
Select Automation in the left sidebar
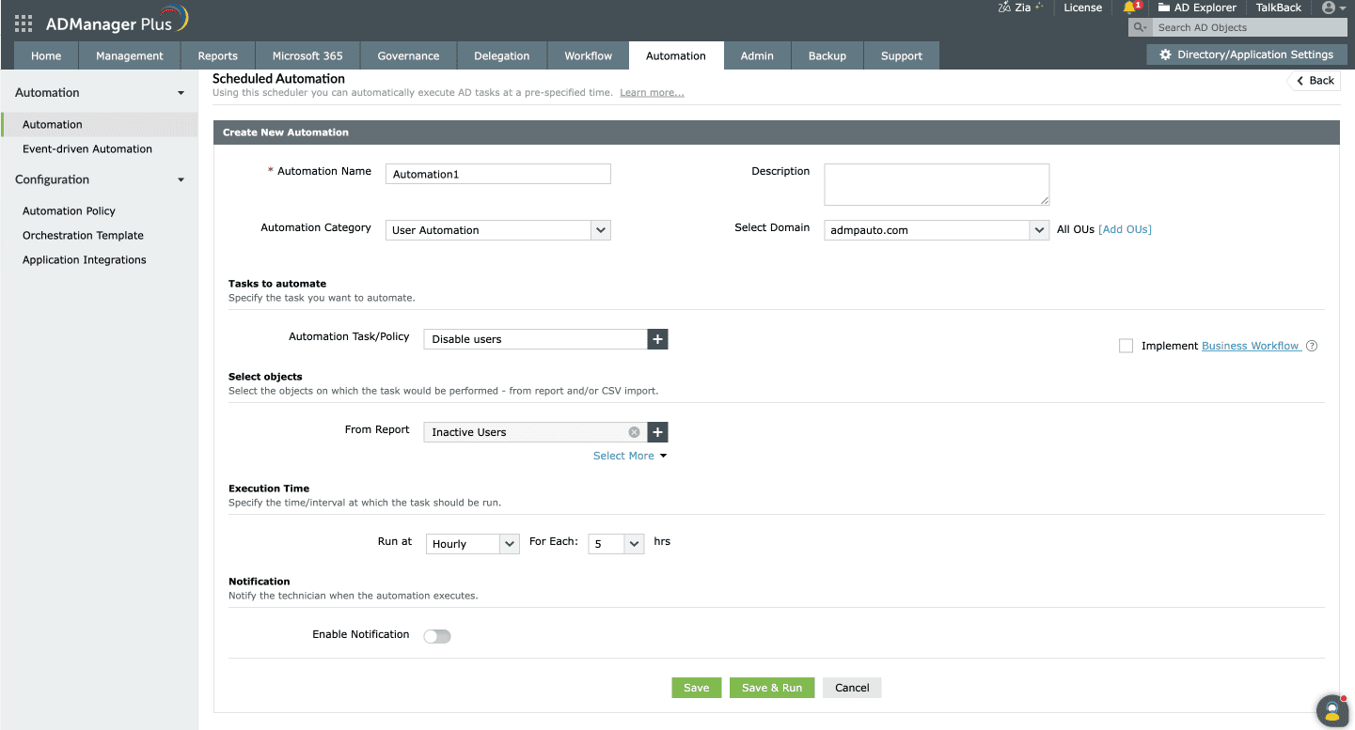100,124
